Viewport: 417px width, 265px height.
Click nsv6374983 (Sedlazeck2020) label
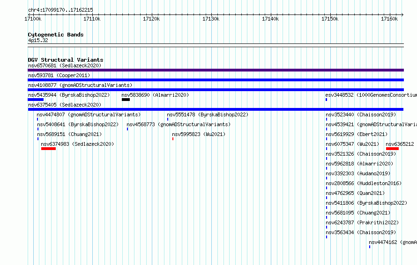77,144
